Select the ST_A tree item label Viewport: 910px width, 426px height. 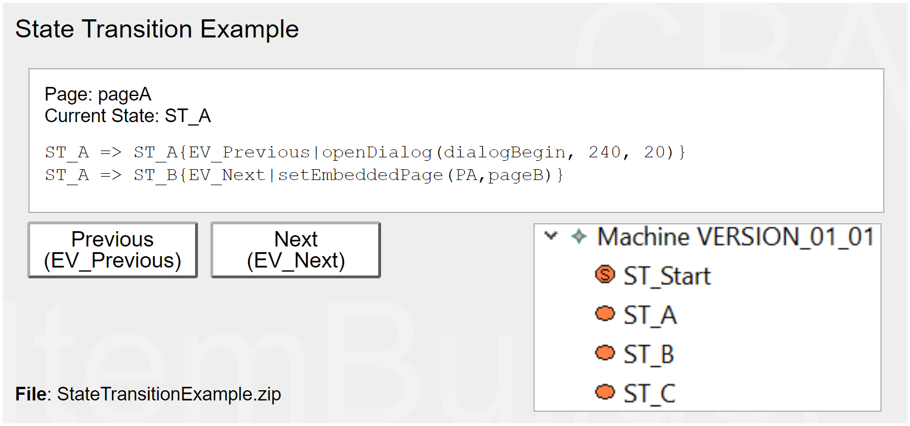650,316
